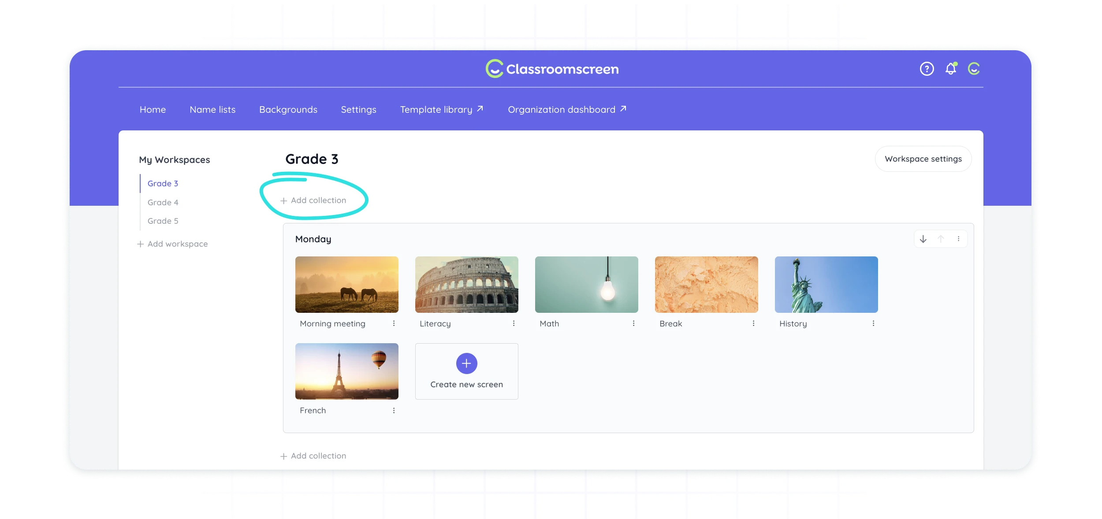Image resolution: width=1102 pixels, height=519 pixels.
Task: Open History Statue of Liberty thumbnail
Action: [826, 285]
